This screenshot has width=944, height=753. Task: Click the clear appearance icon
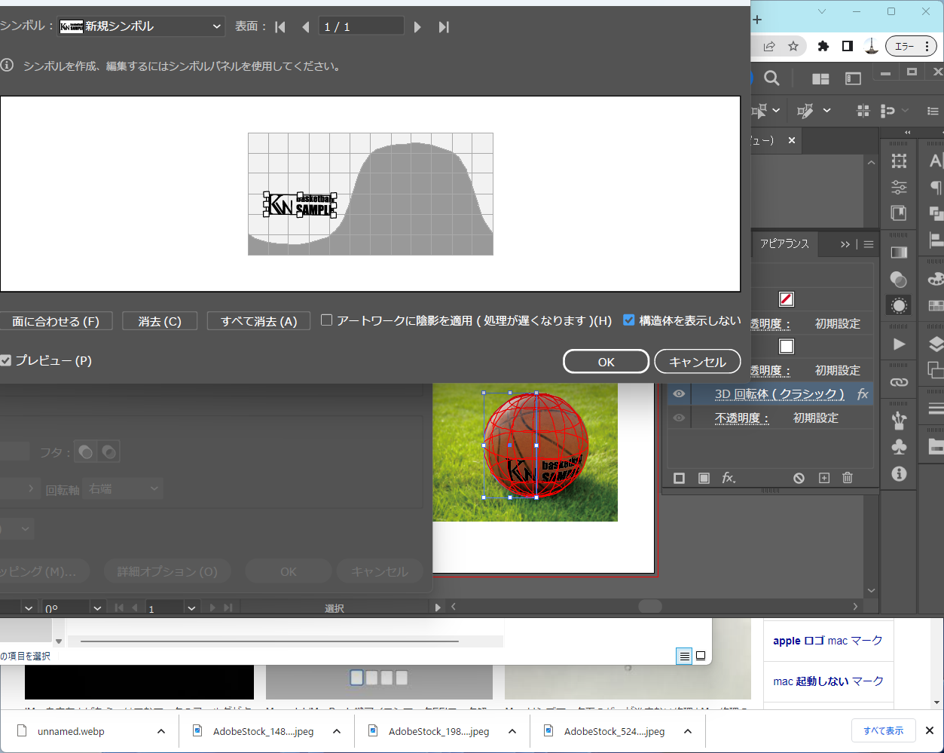(x=799, y=478)
